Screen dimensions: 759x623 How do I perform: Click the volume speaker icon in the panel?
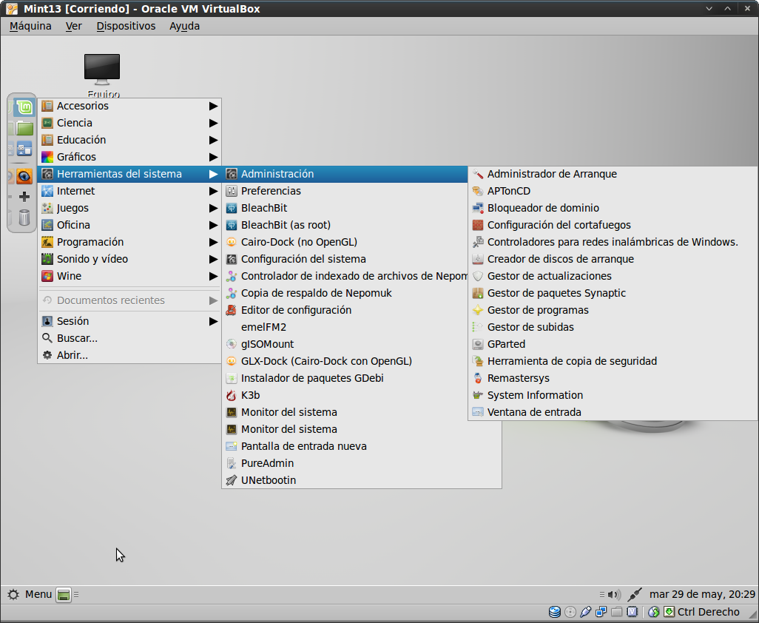point(613,594)
